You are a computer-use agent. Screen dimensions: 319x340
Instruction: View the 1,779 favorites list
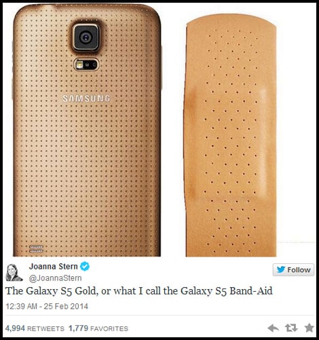pos(98,328)
